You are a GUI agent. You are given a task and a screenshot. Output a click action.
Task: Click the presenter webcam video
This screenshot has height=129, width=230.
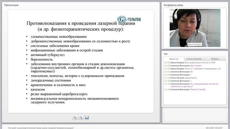pyautogui.click(x=195, y=28)
